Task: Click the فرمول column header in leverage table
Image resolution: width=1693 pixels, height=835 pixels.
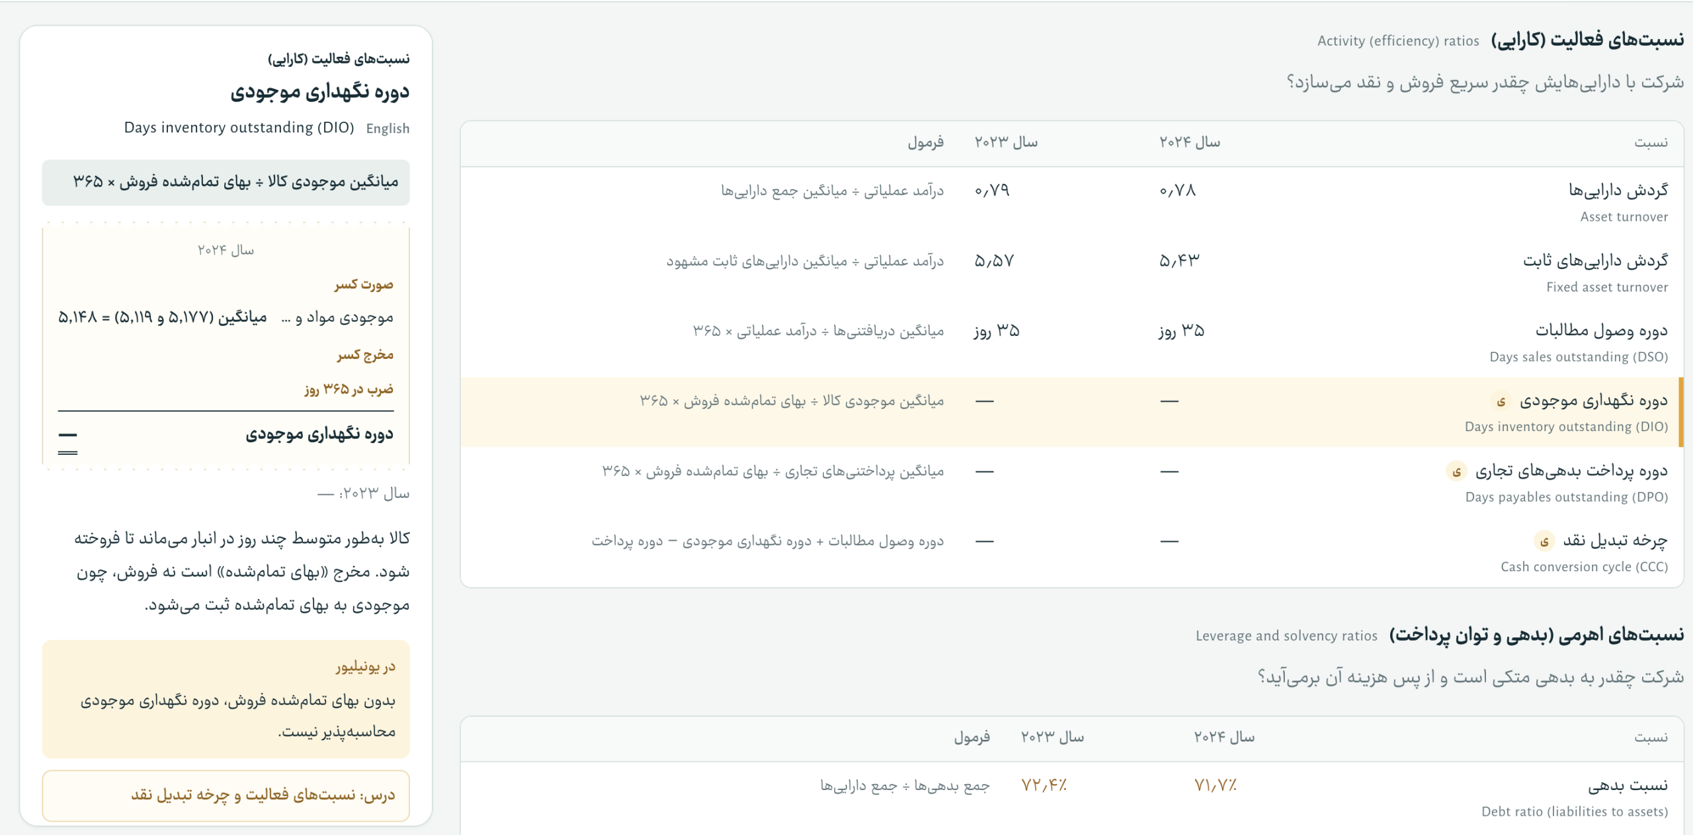Action: coord(971,737)
